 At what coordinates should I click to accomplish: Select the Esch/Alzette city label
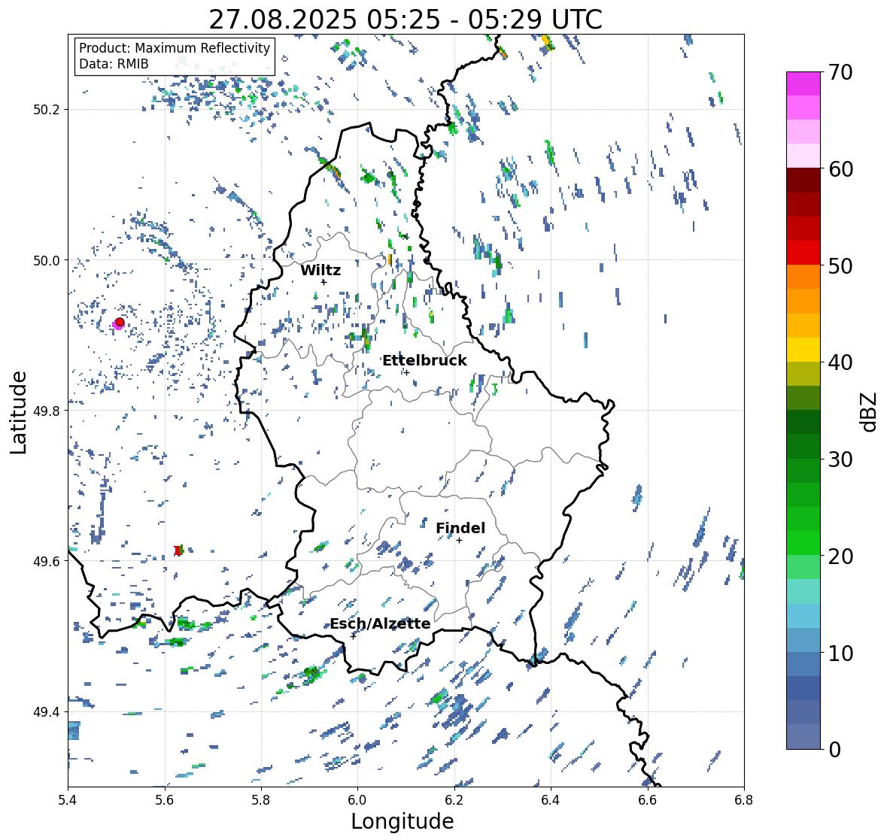pyautogui.click(x=380, y=623)
